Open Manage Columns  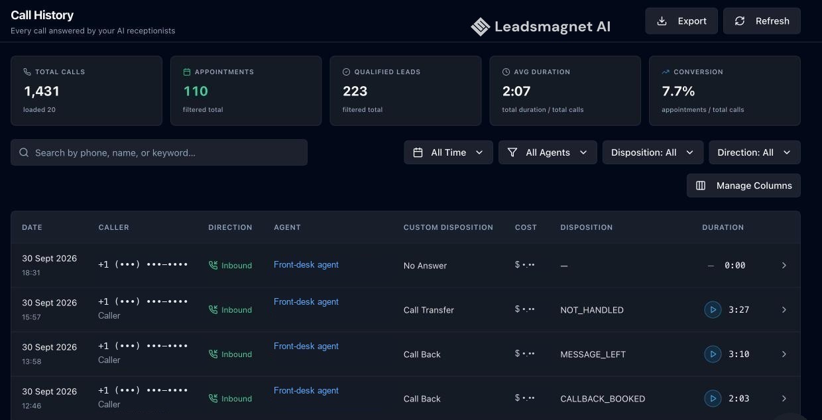coord(744,185)
